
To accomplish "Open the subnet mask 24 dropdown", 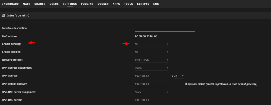I will coord(179,76).
